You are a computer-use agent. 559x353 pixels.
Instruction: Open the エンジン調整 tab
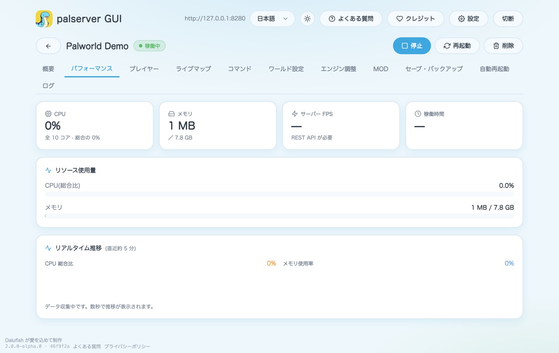pyautogui.click(x=338, y=68)
